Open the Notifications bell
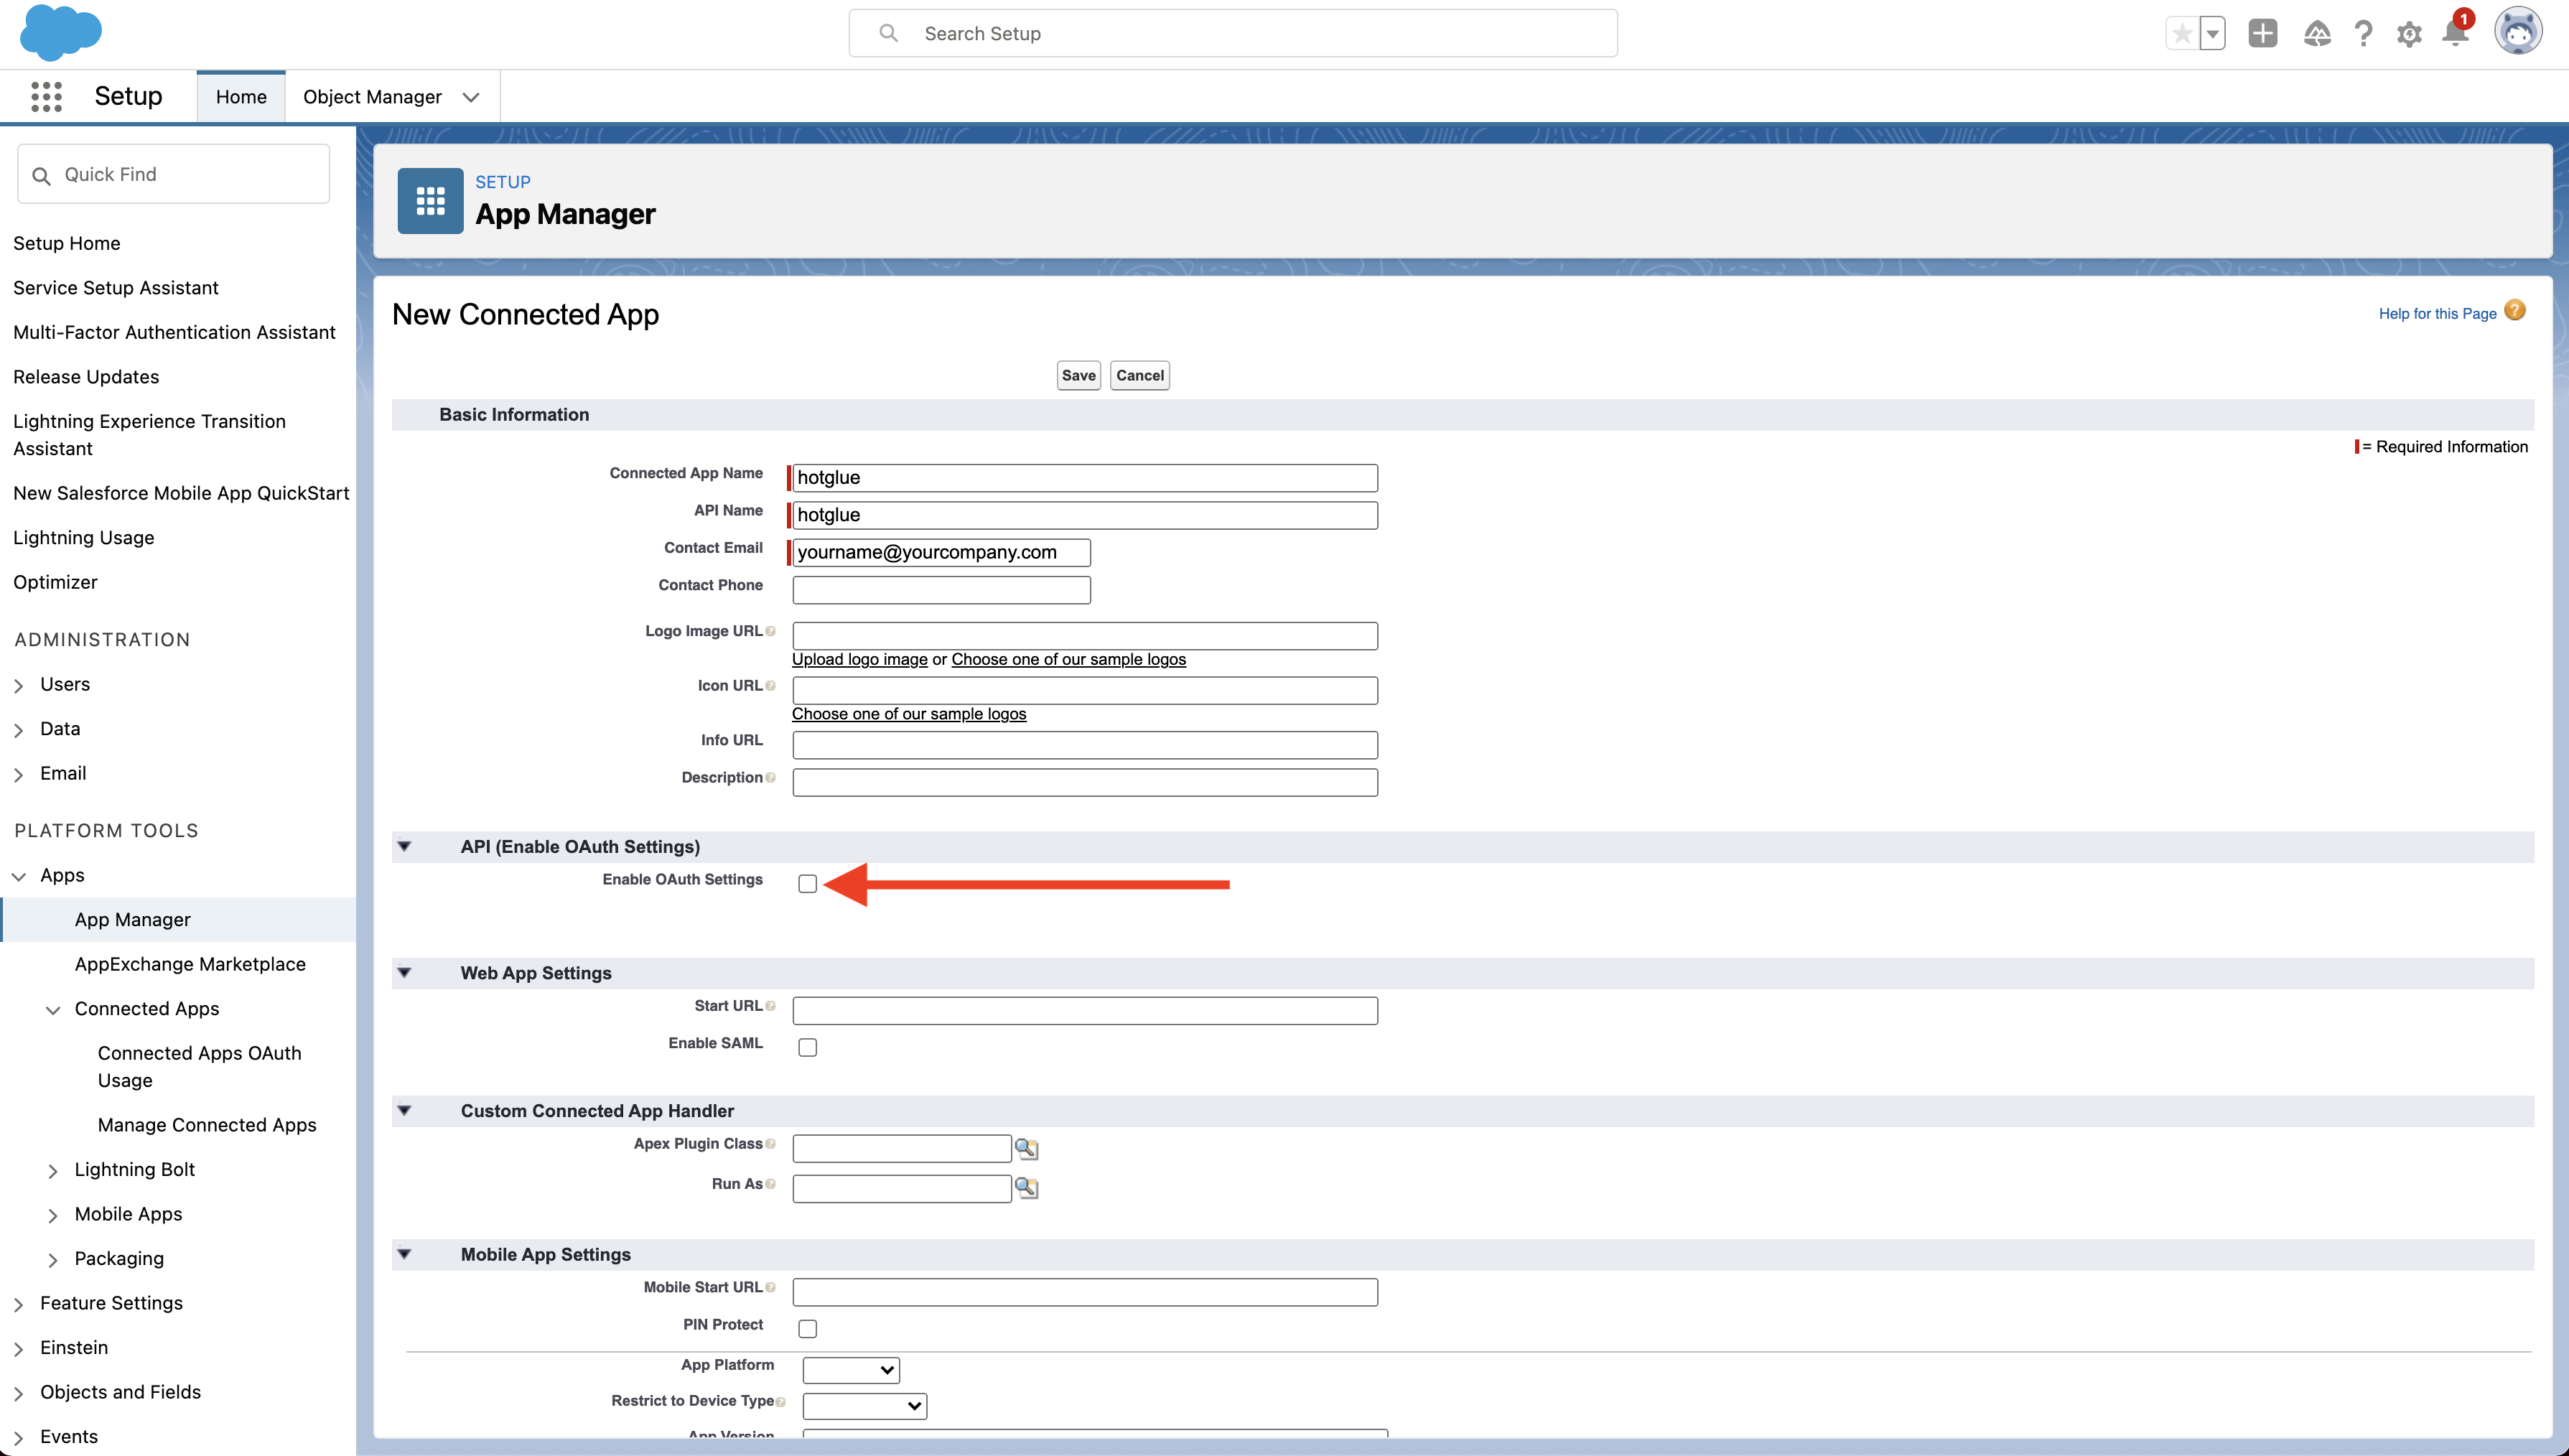This screenshot has width=2569, height=1456. tap(2455, 34)
